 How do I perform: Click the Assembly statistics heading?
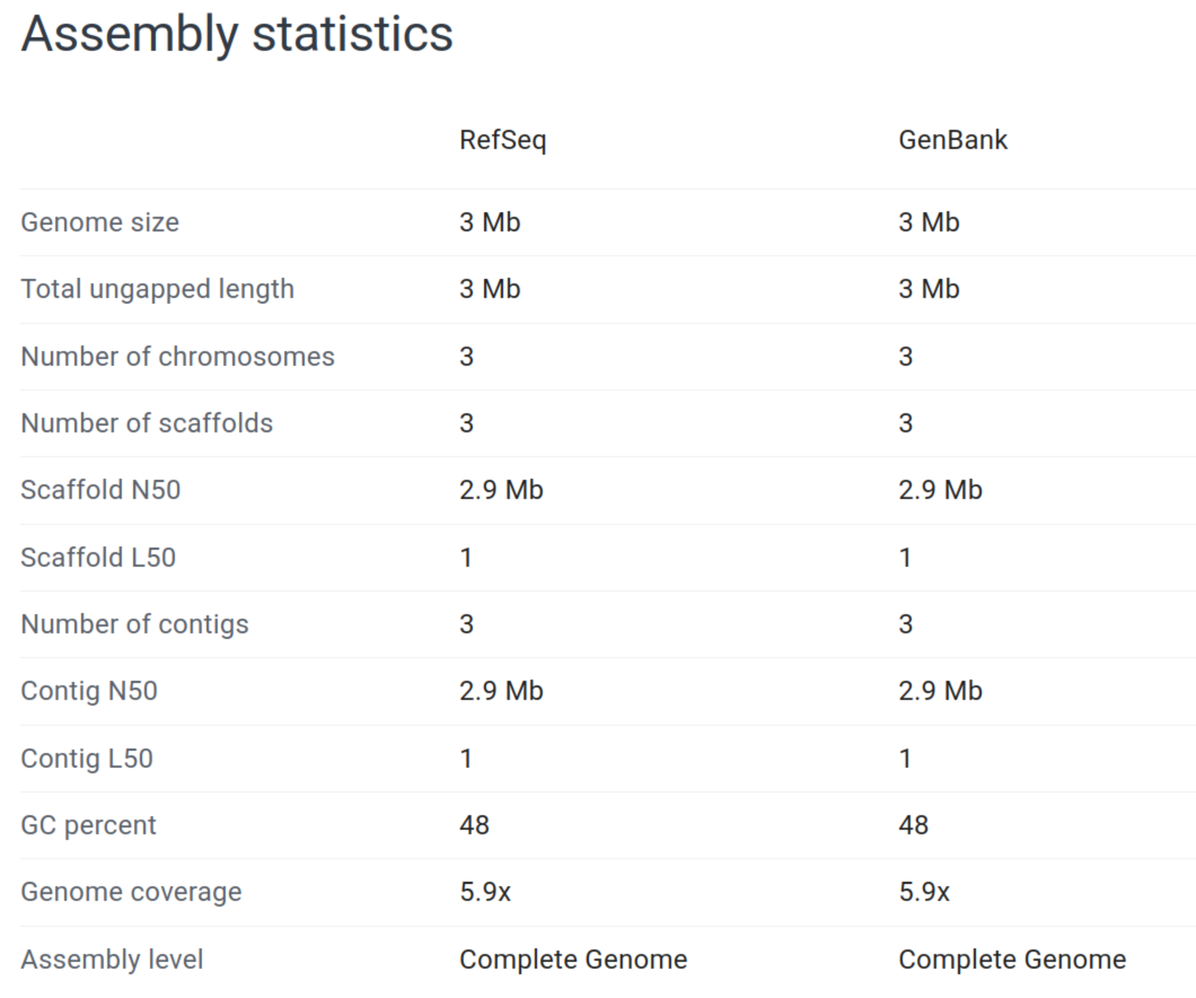point(237,36)
